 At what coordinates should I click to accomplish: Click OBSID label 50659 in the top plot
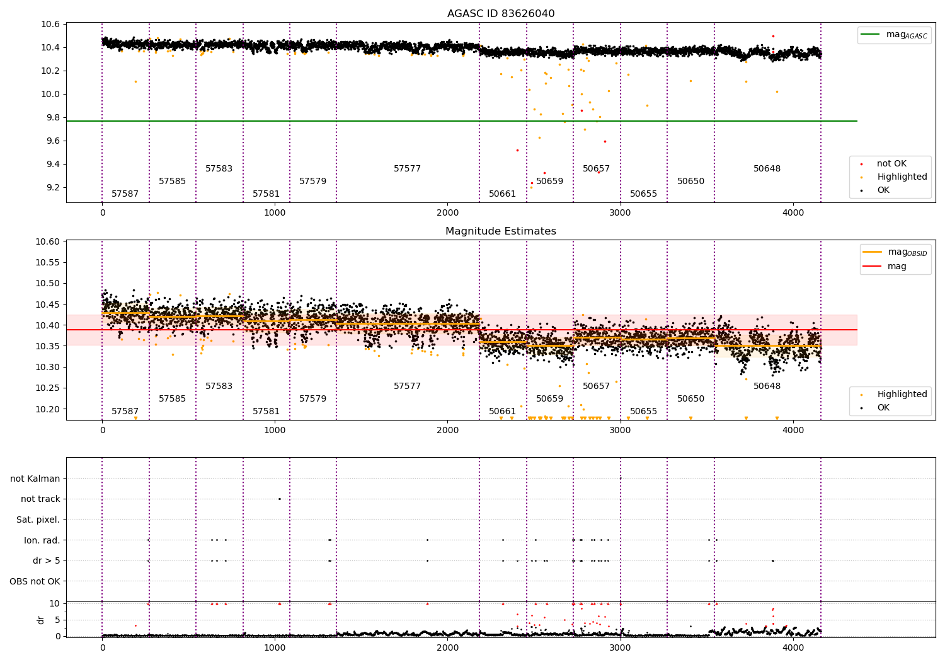[550, 182]
